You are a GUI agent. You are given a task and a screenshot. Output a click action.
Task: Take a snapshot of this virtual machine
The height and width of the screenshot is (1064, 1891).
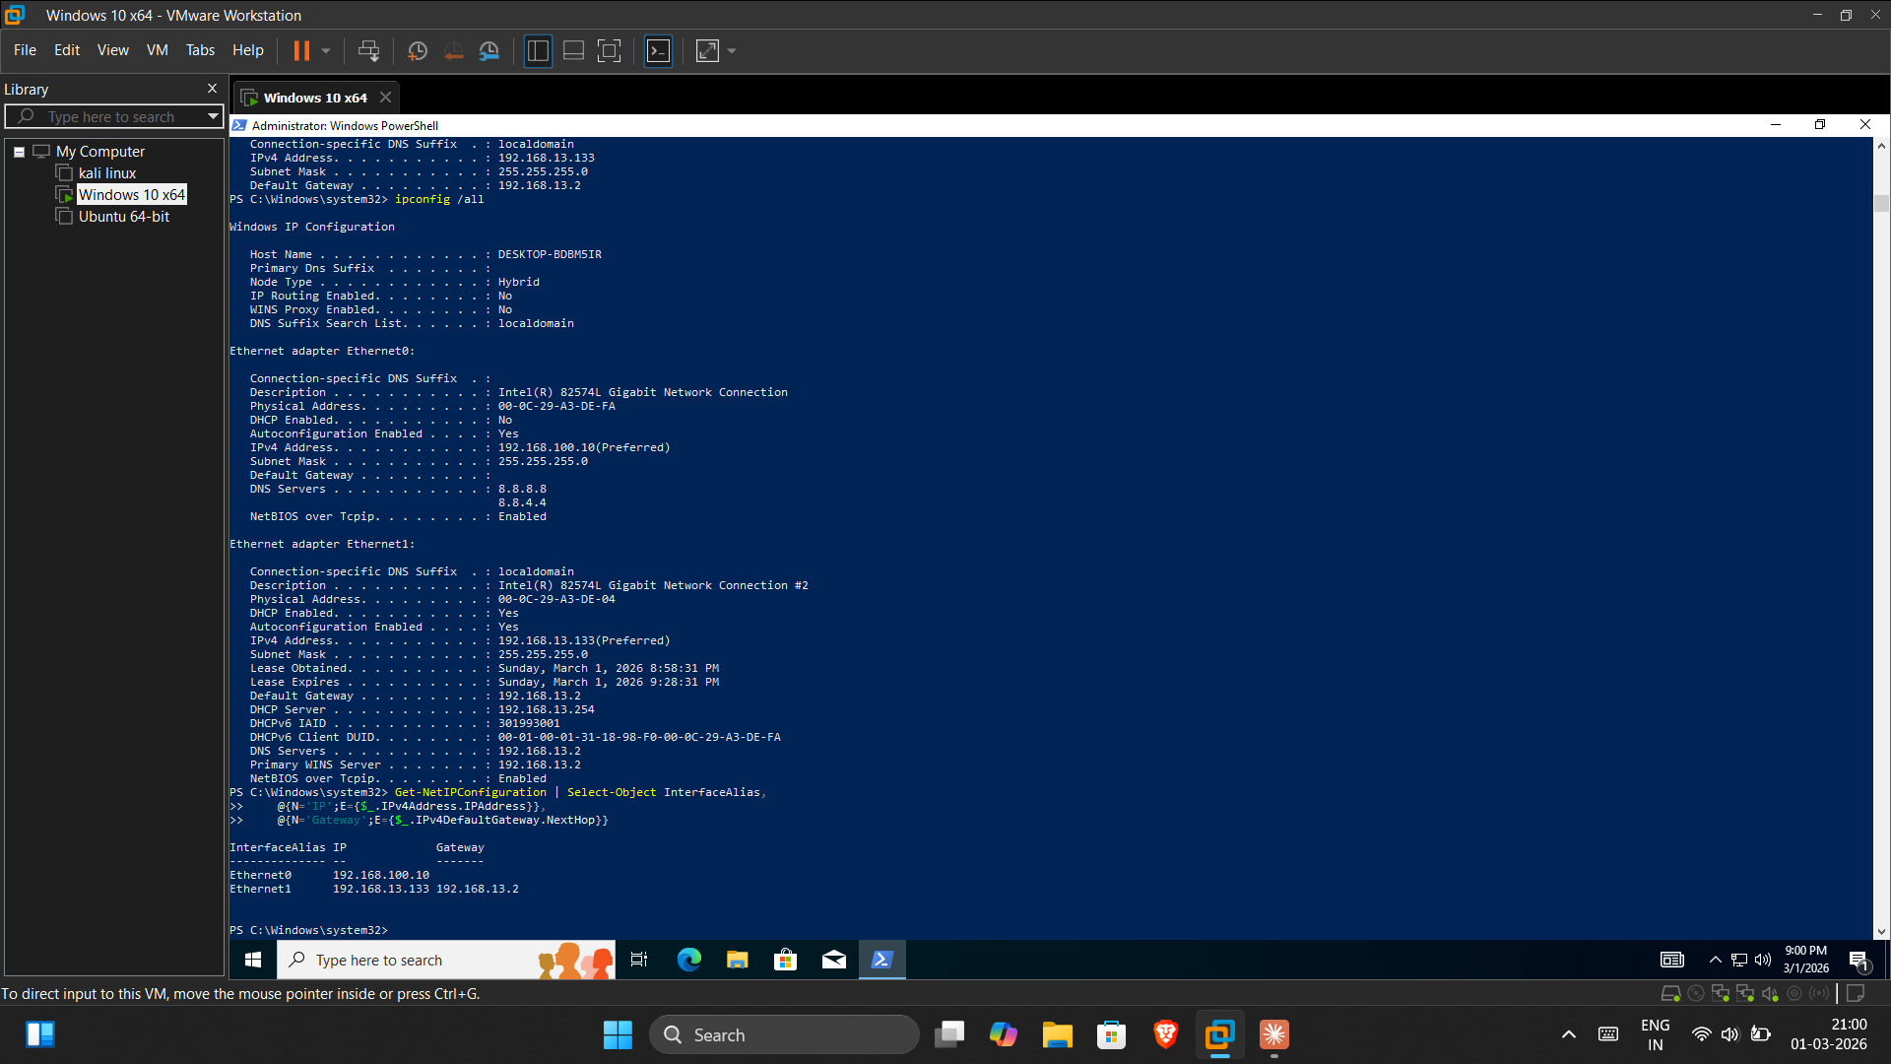click(x=418, y=50)
